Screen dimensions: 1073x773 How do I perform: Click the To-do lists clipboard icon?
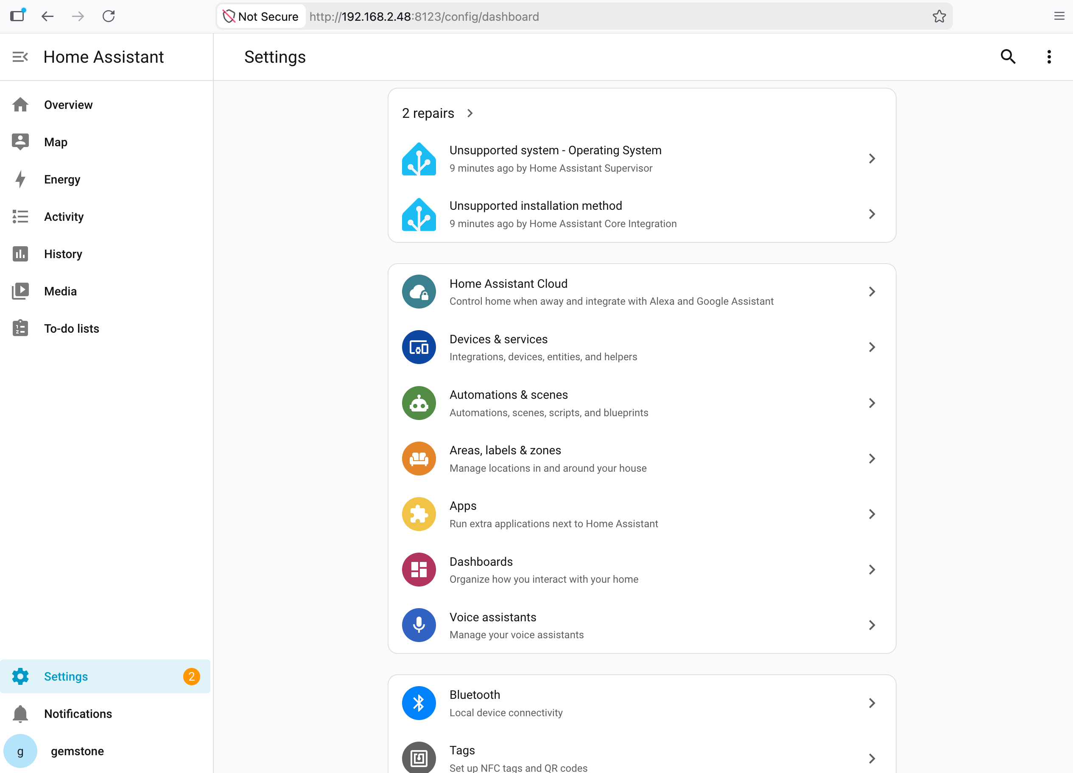pyautogui.click(x=20, y=328)
